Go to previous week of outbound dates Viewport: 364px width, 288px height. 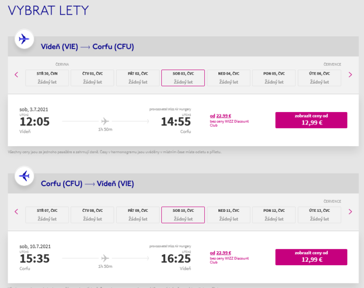(16, 75)
